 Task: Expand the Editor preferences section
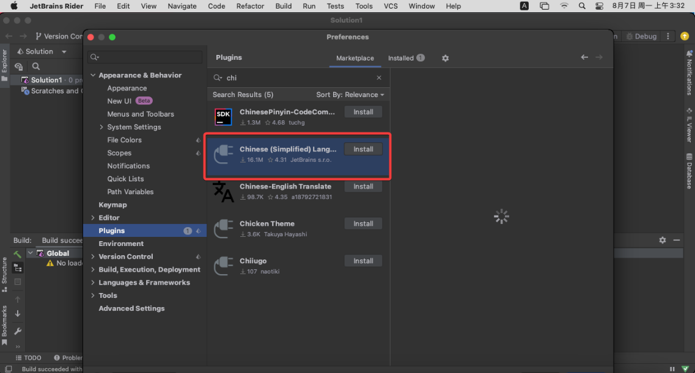click(93, 218)
